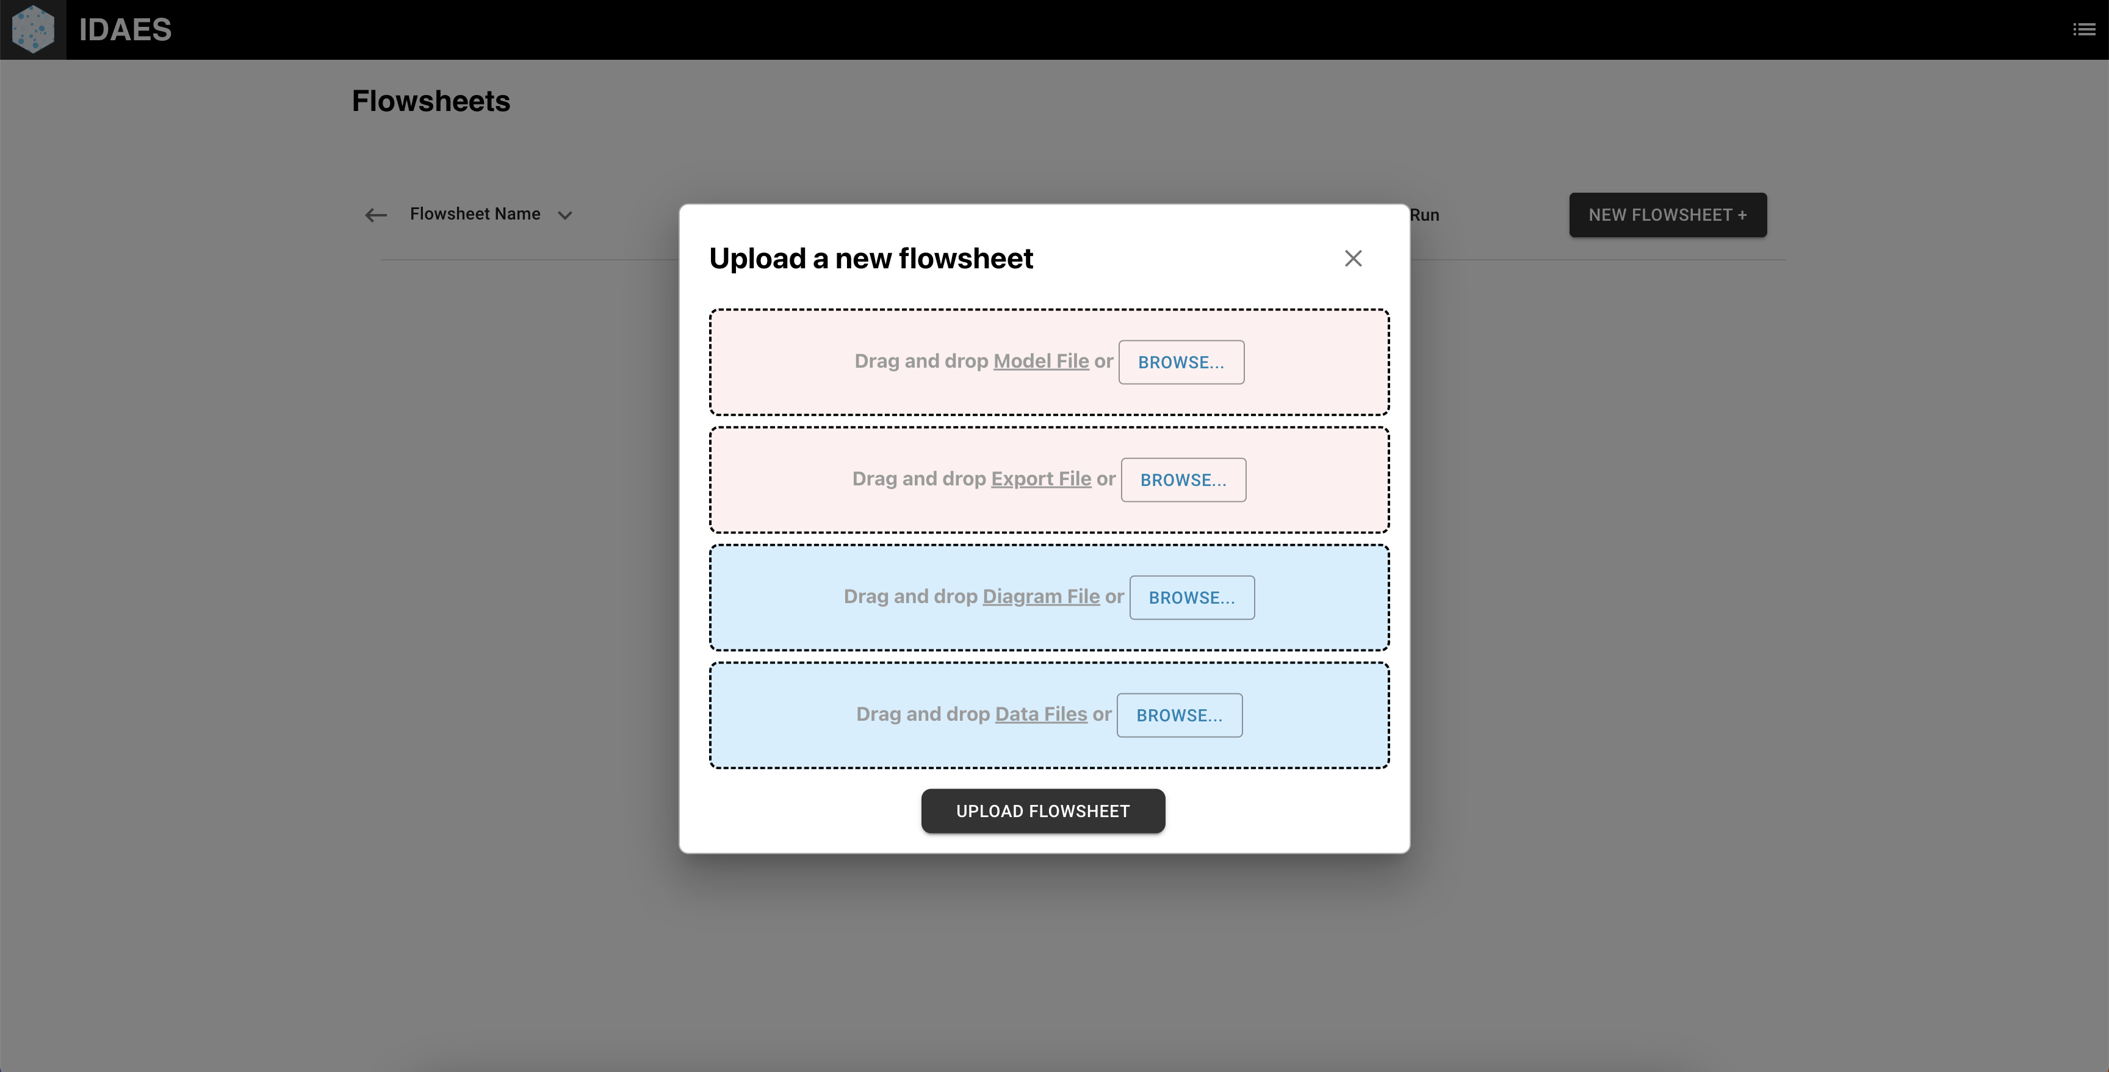Click the Model File drop zone area
This screenshot has width=2109, height=1072.
coord(1049,362)
